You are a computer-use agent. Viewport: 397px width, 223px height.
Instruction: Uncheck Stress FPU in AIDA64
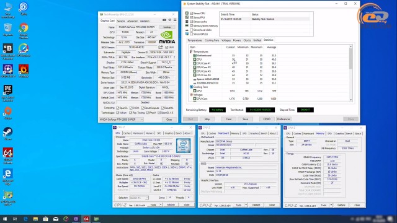pyautogui.click(x=192, y=17)
